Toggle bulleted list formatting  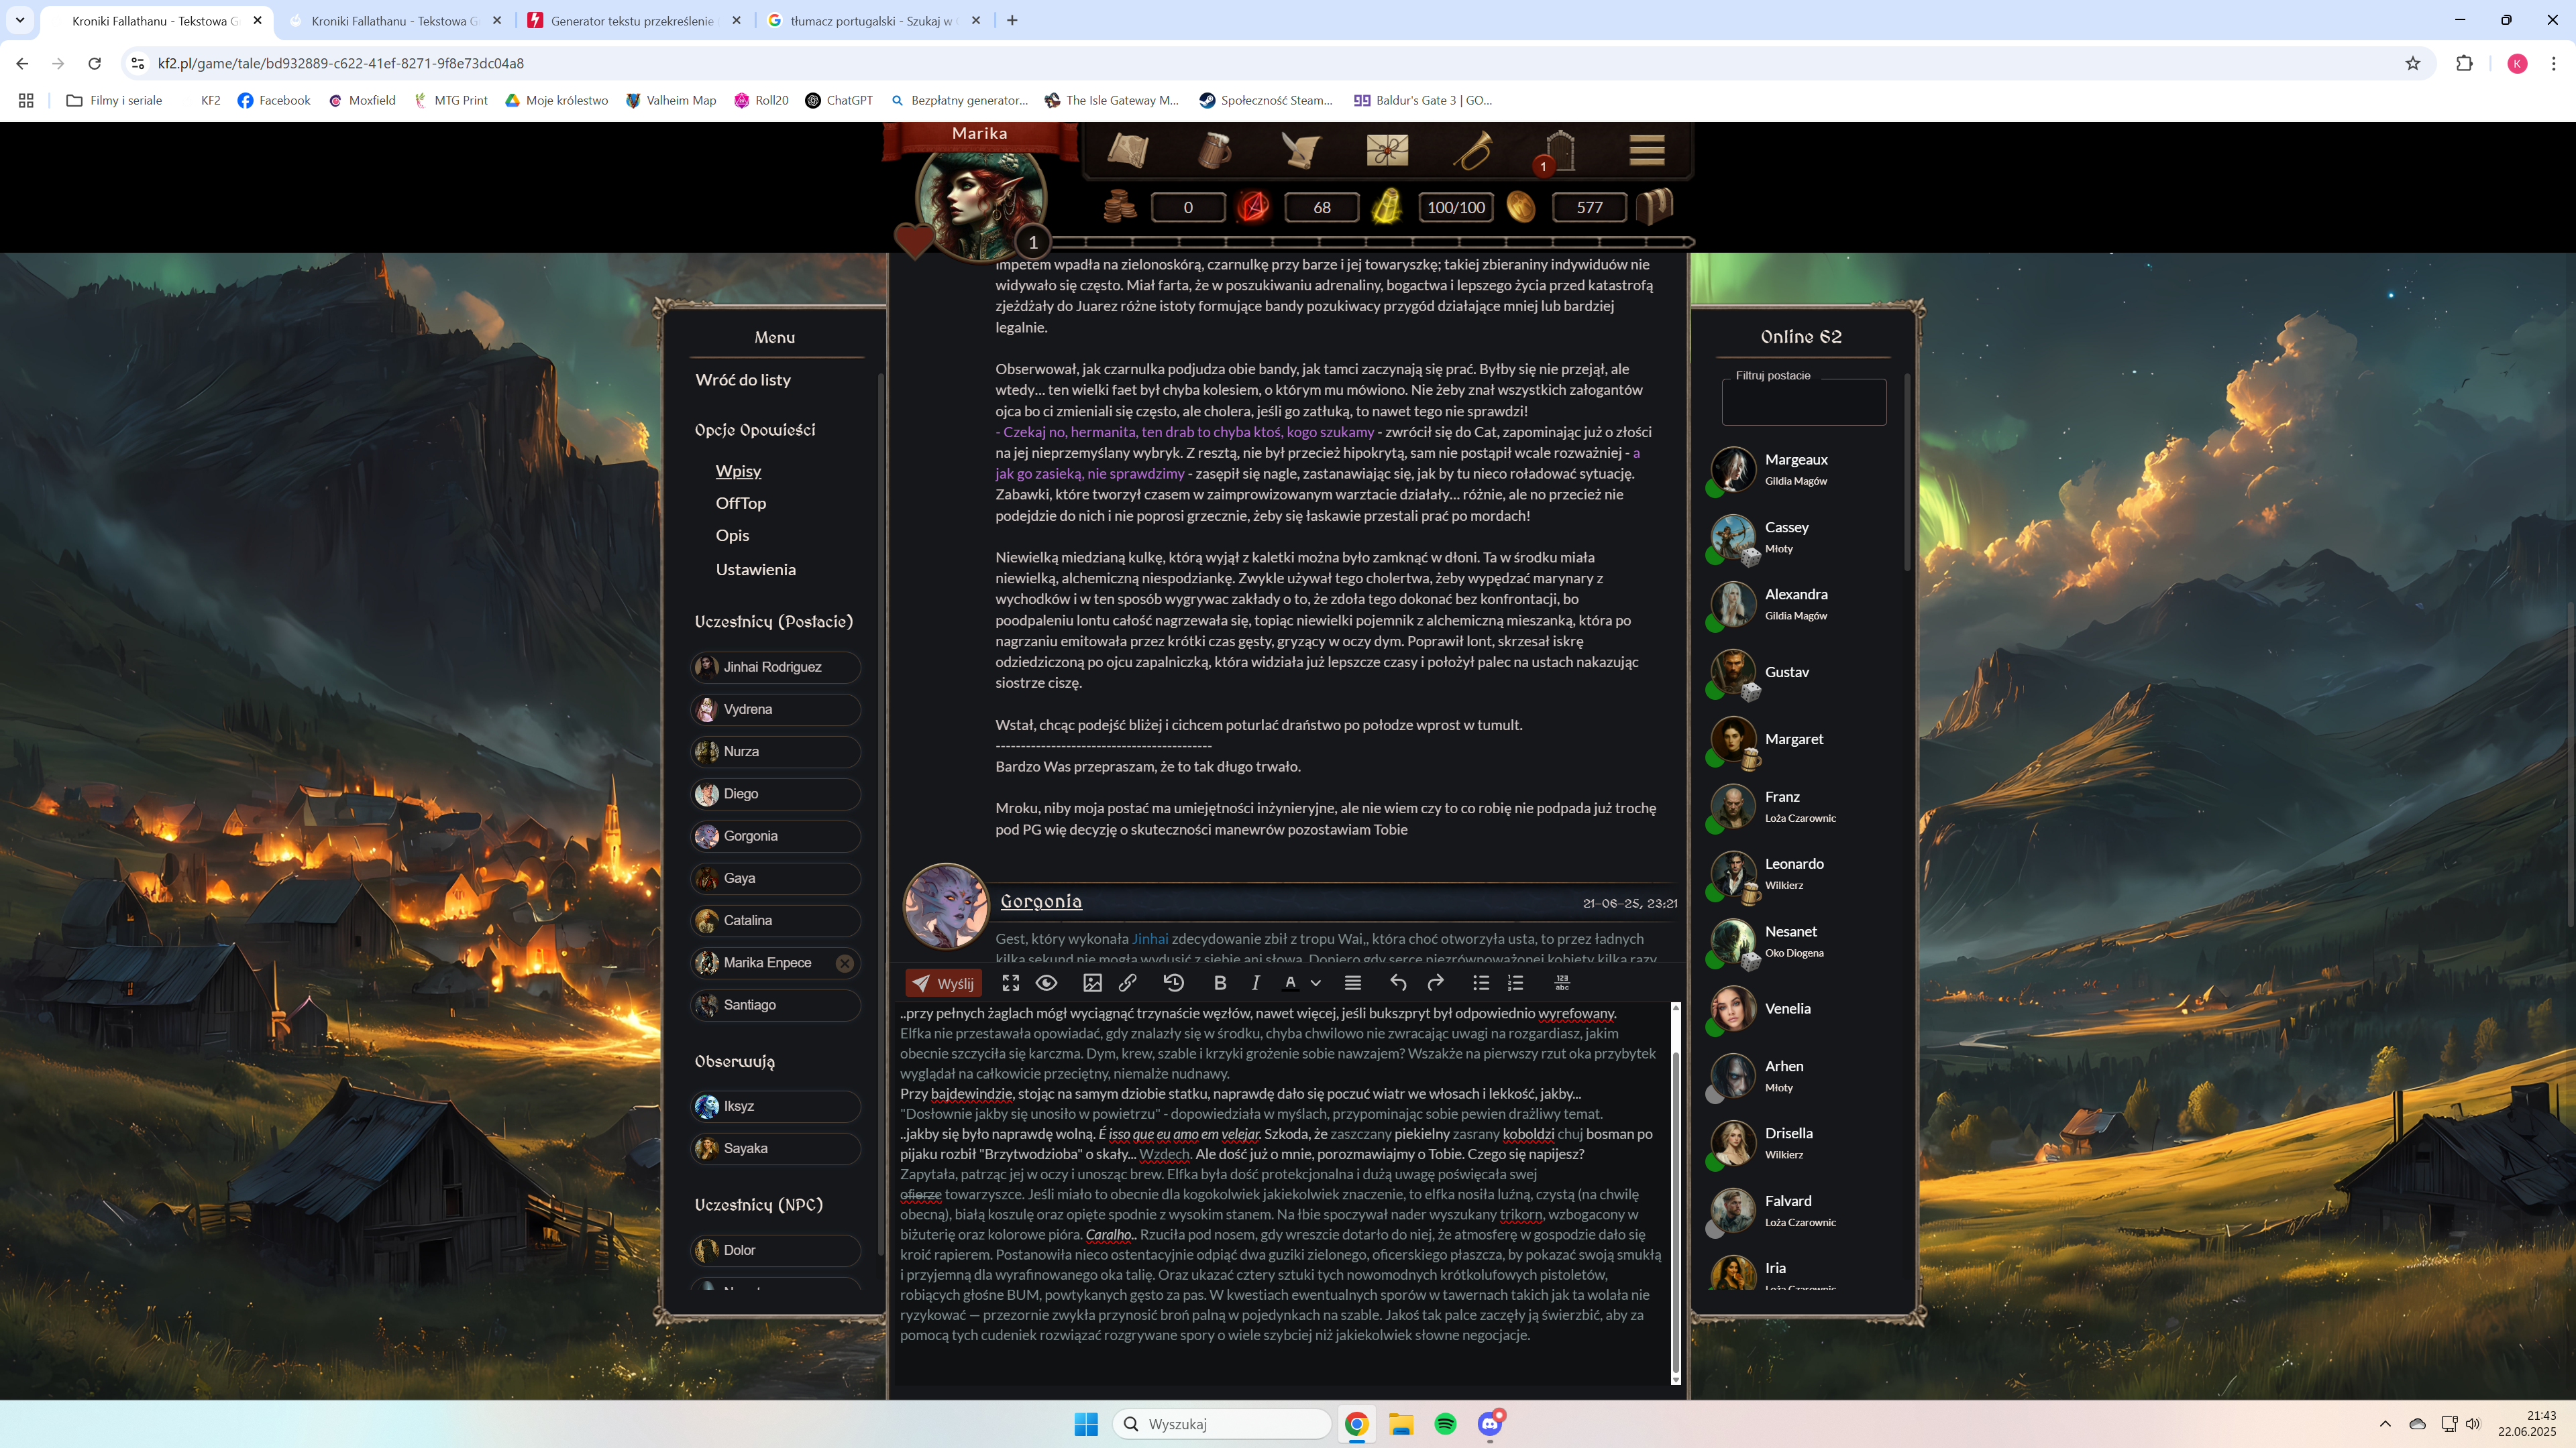1481,983
